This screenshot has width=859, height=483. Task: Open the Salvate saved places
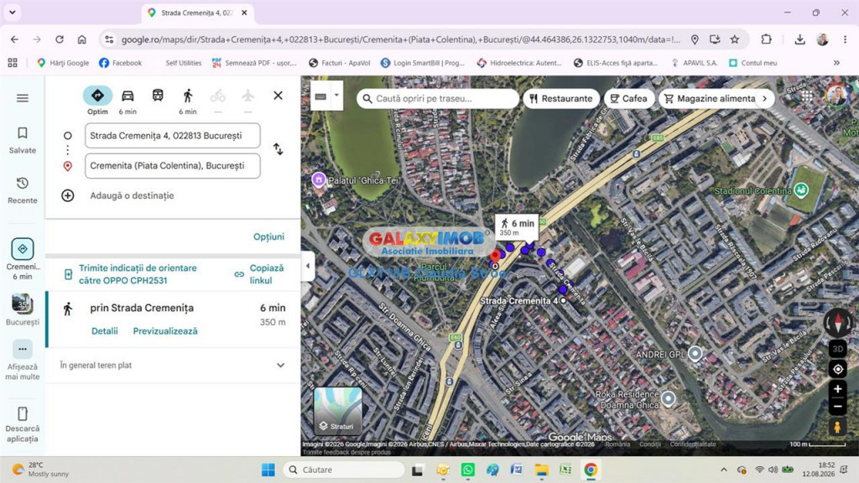tap(23, 140)
